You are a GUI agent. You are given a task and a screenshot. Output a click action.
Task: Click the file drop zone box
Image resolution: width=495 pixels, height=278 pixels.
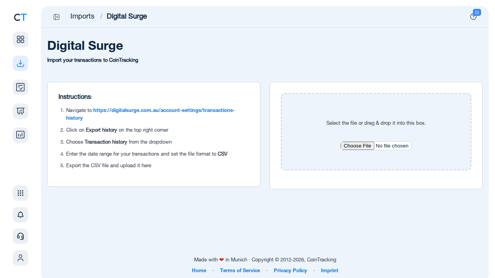pos(376,132)
